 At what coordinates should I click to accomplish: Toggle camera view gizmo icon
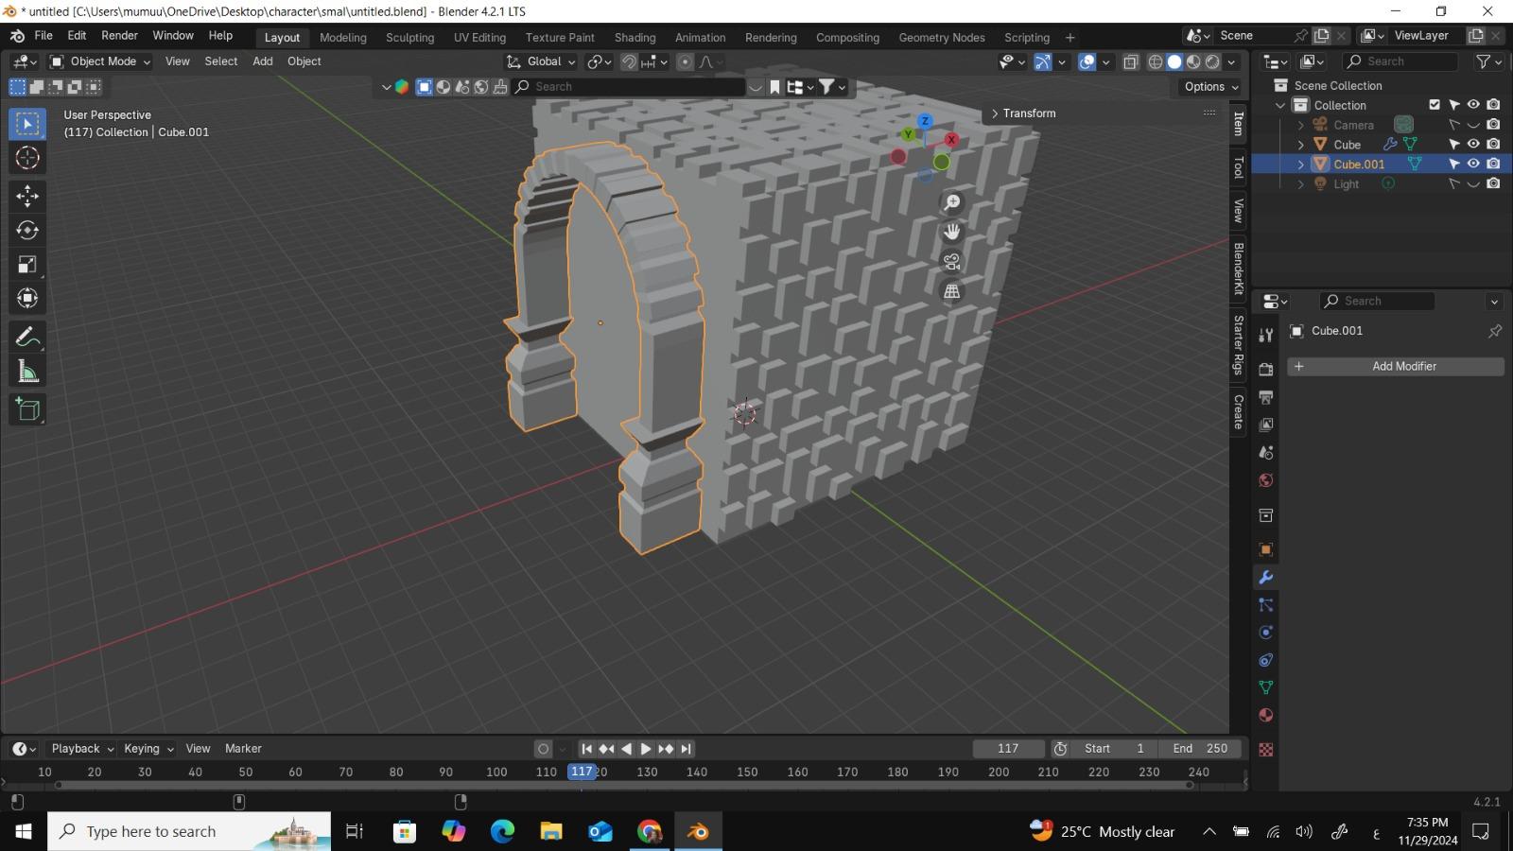(x=952, y=262)
